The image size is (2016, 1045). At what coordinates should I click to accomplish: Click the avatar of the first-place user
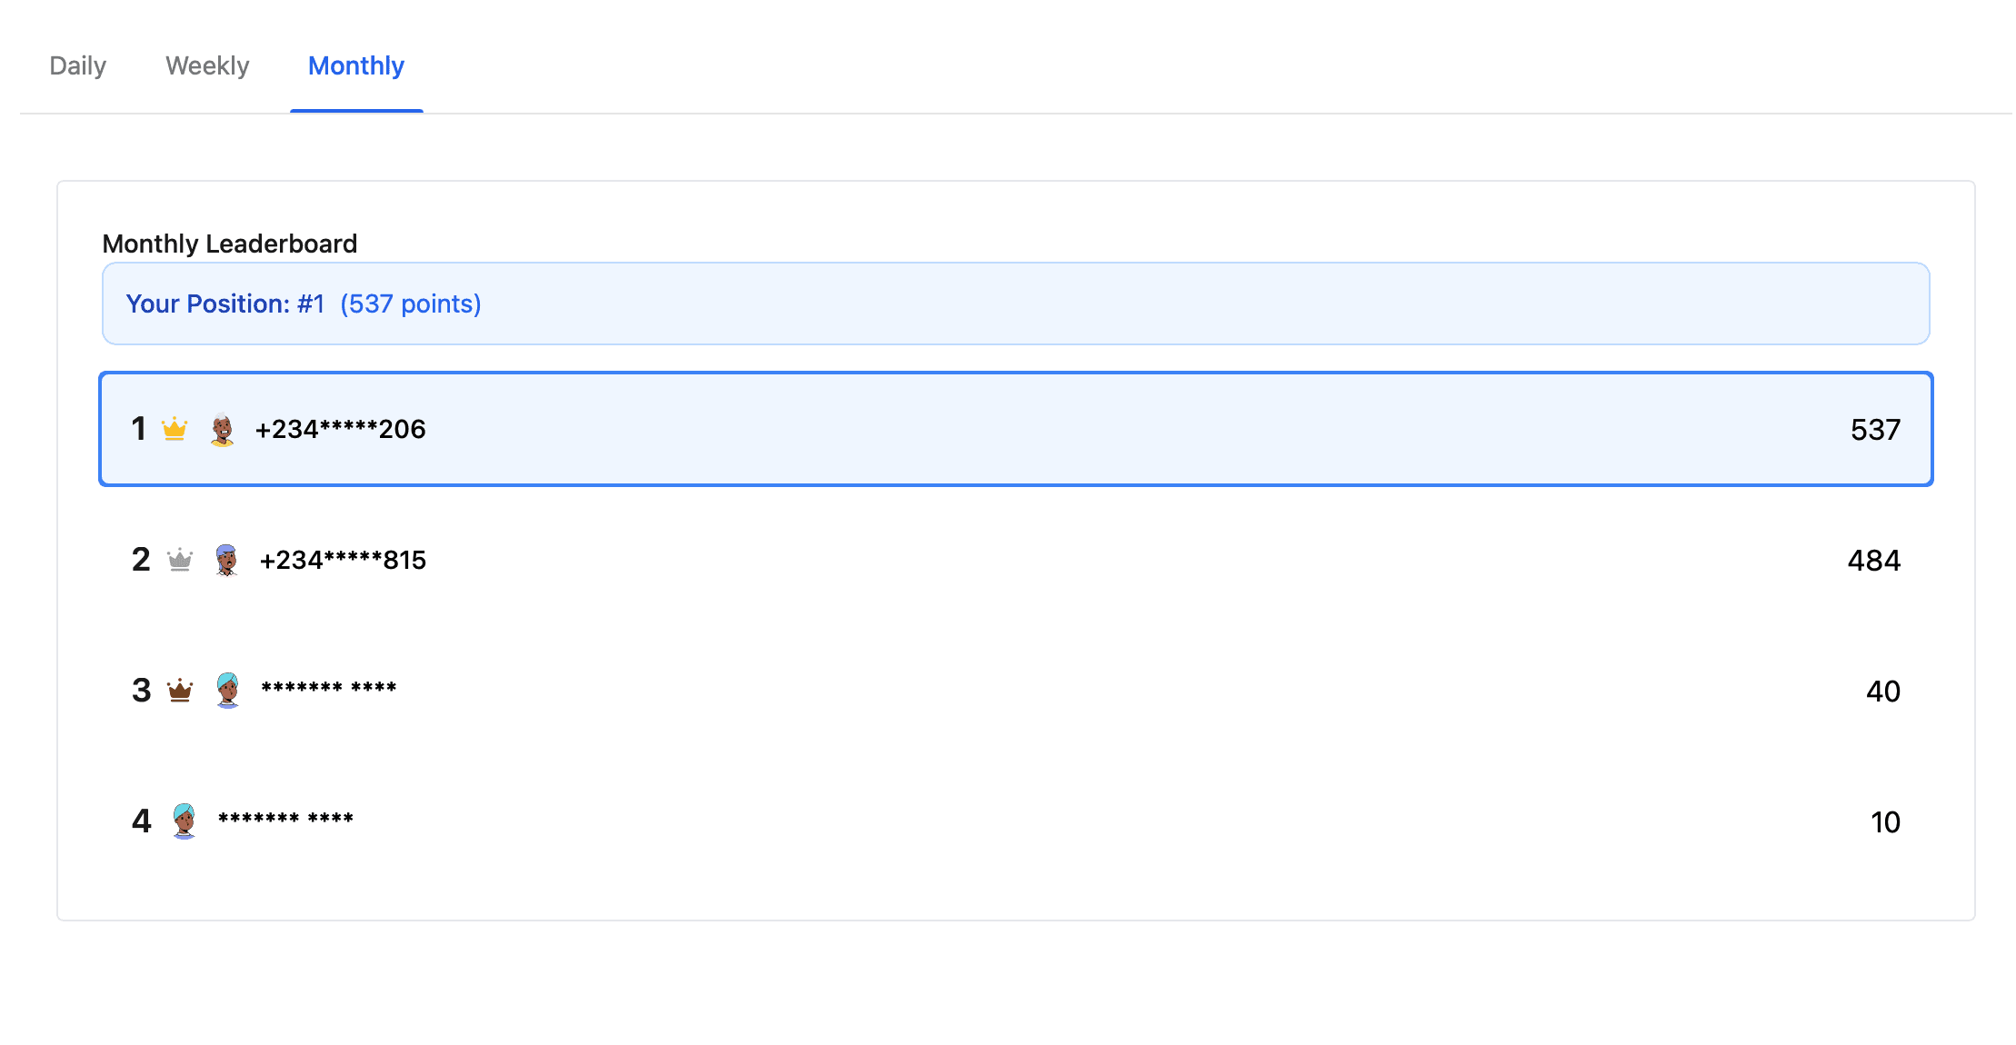(222, 430)
